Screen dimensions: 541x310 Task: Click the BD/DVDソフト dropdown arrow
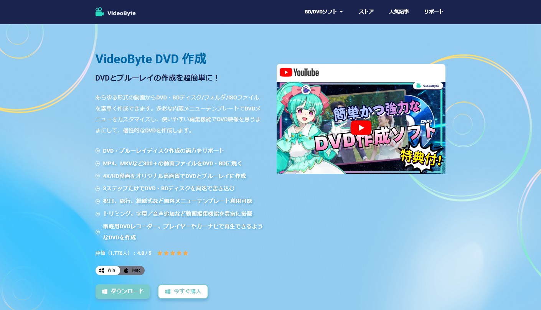[341, 12]
